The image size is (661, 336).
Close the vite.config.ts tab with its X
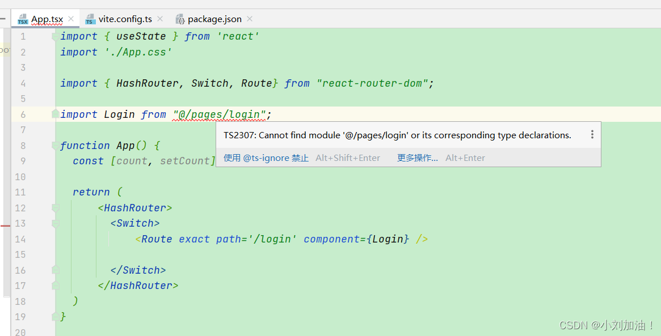159,18
